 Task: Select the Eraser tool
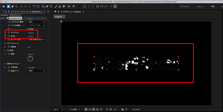pyautogui.click(x=64, y=6)
